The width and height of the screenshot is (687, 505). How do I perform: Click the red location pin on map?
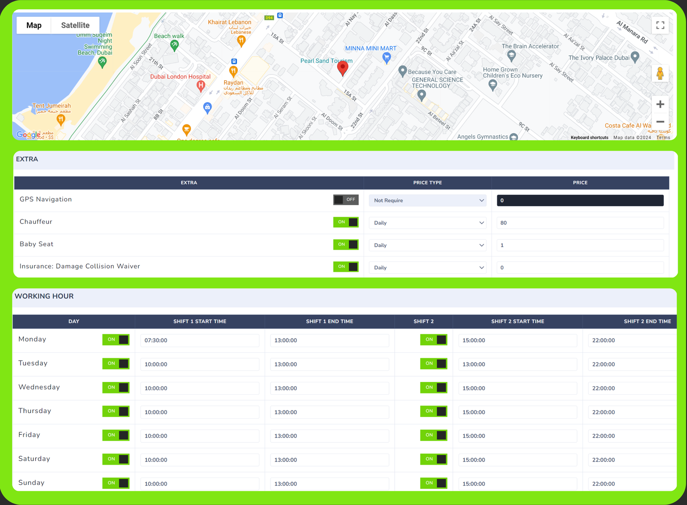[342, 68]
